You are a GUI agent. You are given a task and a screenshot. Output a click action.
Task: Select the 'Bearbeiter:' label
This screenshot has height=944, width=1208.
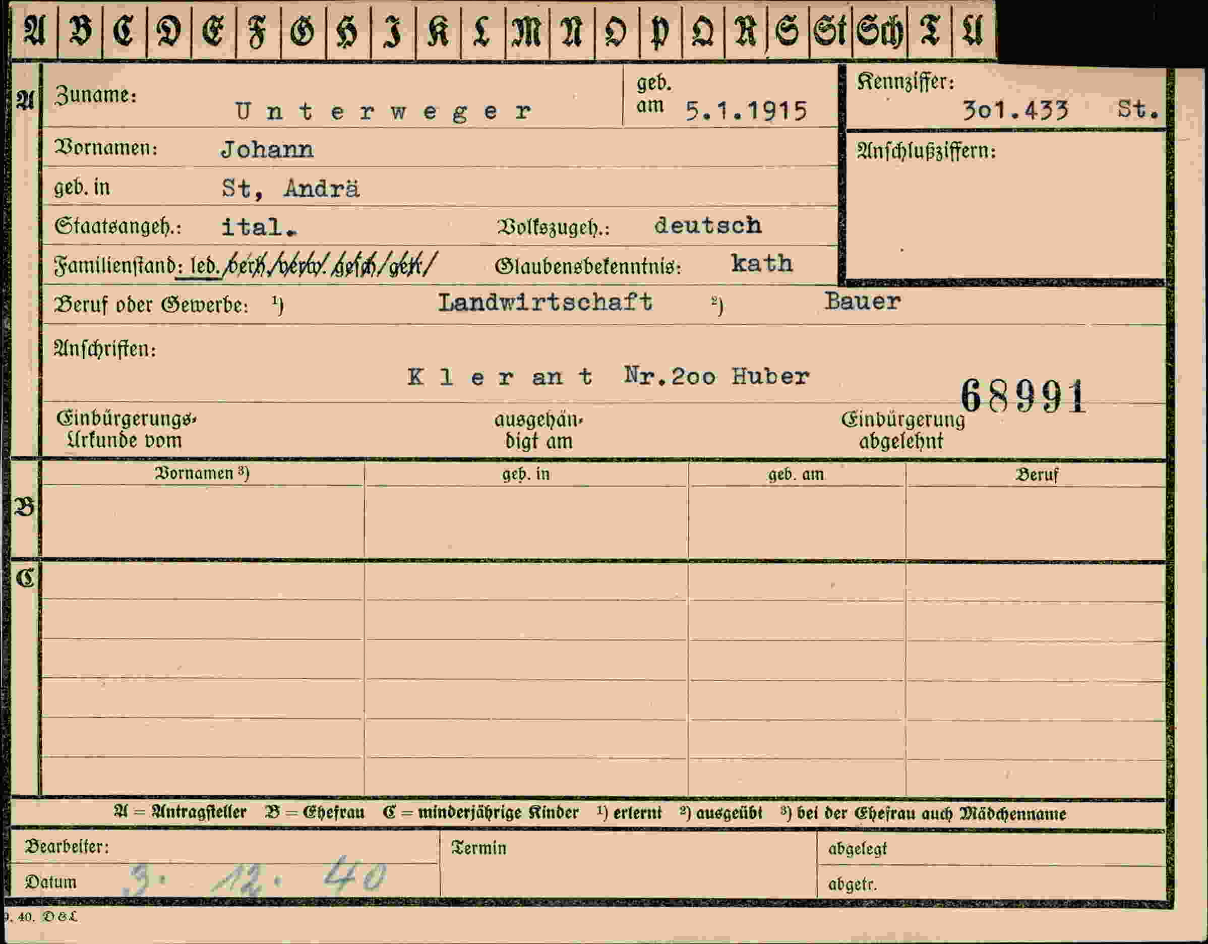click(67, 847)
